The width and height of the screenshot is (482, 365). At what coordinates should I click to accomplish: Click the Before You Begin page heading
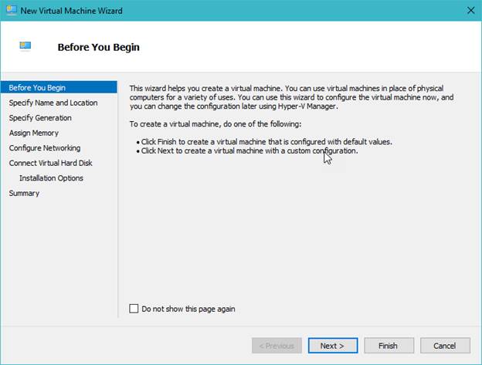(99, 47)
